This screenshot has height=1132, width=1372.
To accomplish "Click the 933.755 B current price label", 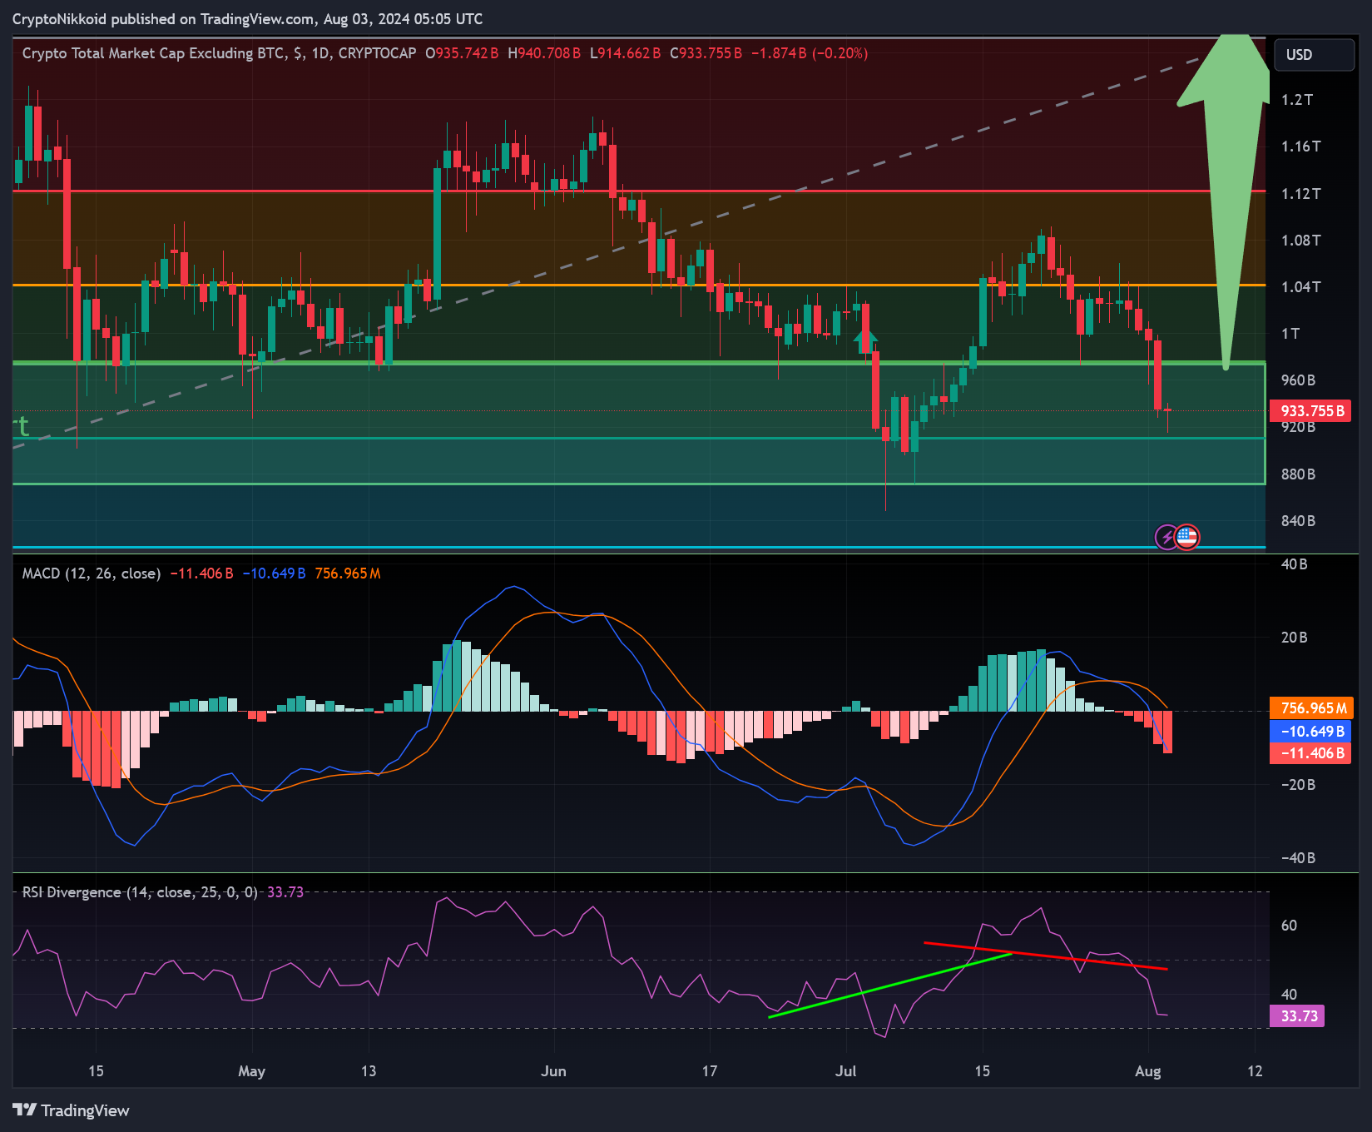I will [1310, 411].
